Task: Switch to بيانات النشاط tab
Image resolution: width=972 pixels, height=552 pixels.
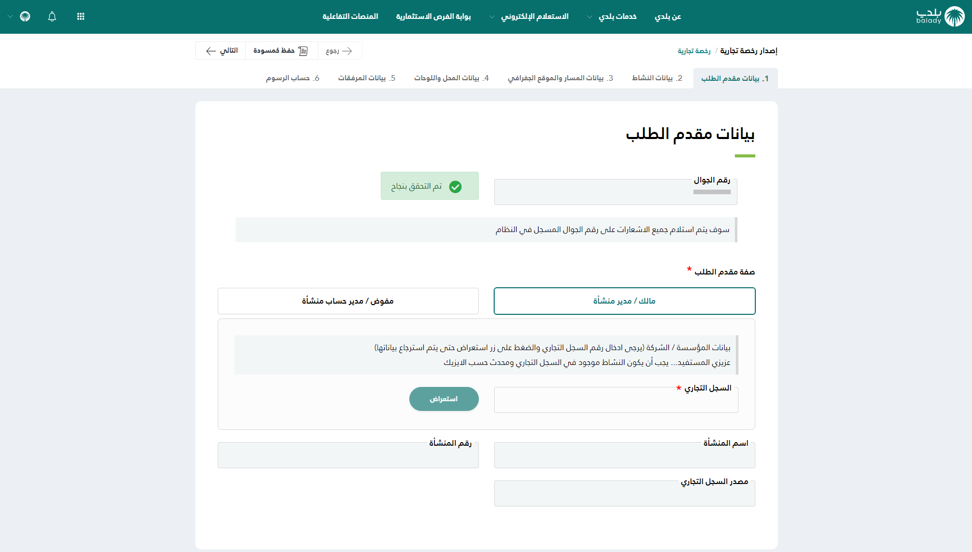Action: (x=657, y=78)
